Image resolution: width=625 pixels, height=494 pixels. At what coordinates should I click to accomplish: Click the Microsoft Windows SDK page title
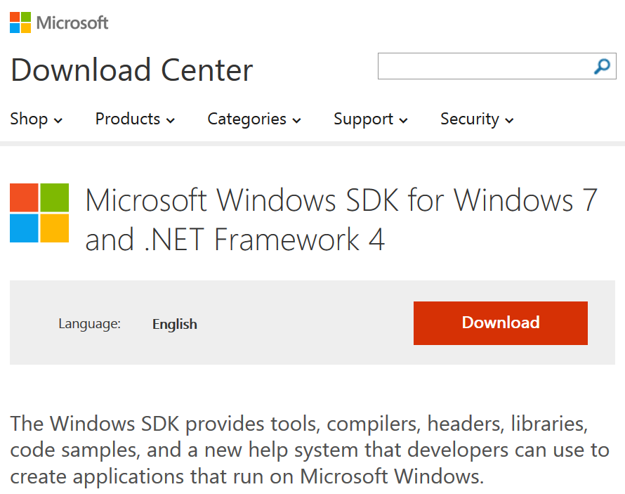point(341,220)
